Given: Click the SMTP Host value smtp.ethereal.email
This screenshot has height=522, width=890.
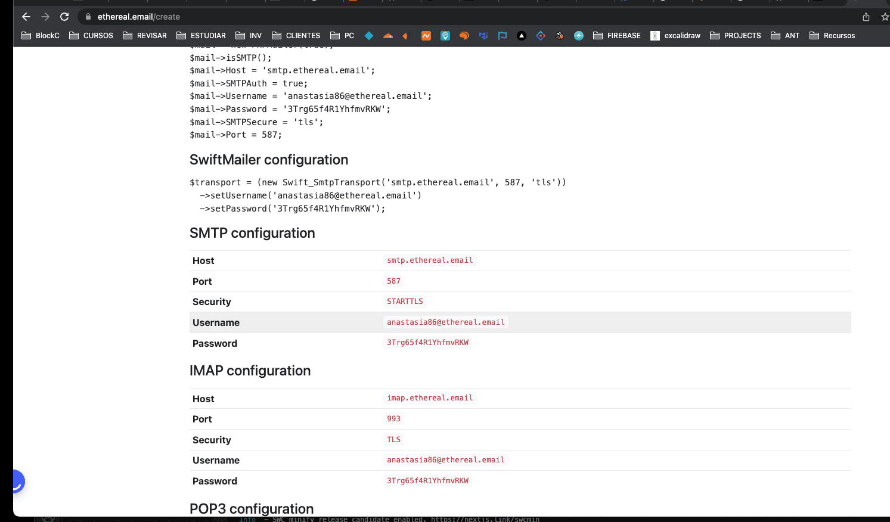Looking at the screenshot, I should (x=430, y=260).
